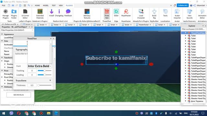
Task: Select the first Toilet item in Explorer
Action: tap(193, 36)
